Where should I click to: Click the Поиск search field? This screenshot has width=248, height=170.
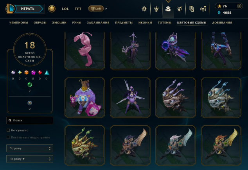(30, 120)
